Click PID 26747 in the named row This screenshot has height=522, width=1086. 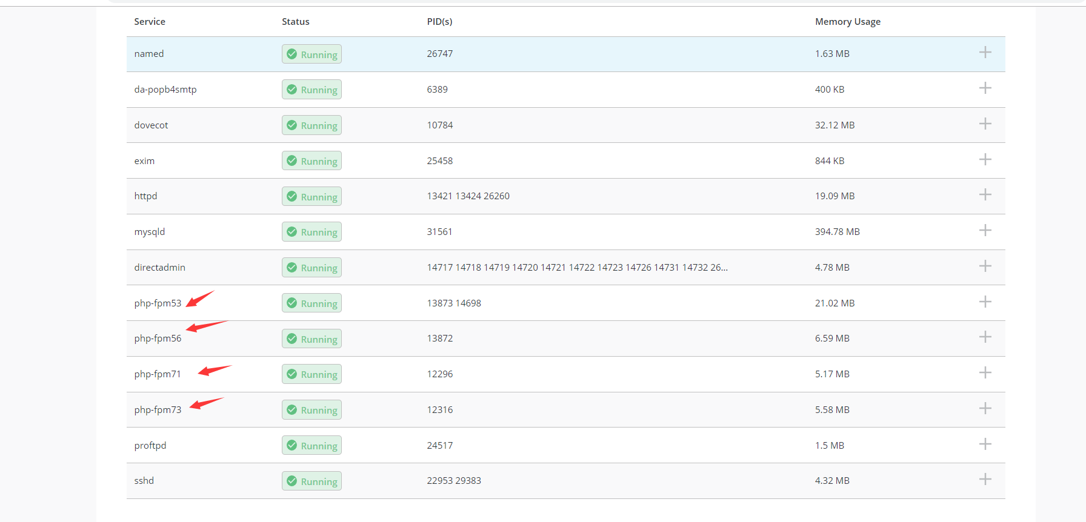coord(440,54)
